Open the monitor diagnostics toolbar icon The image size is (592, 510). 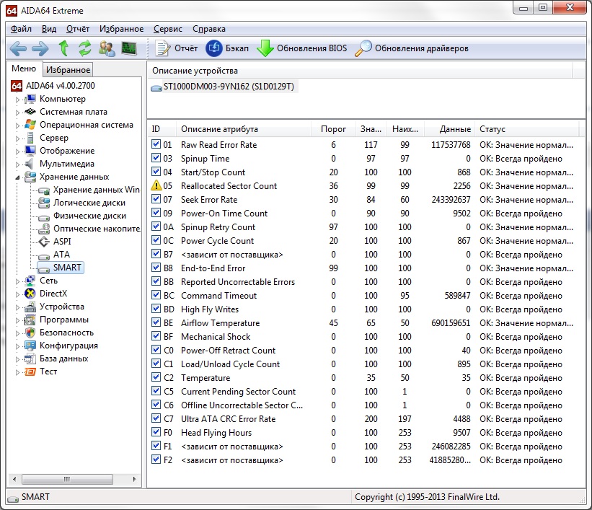129,48
